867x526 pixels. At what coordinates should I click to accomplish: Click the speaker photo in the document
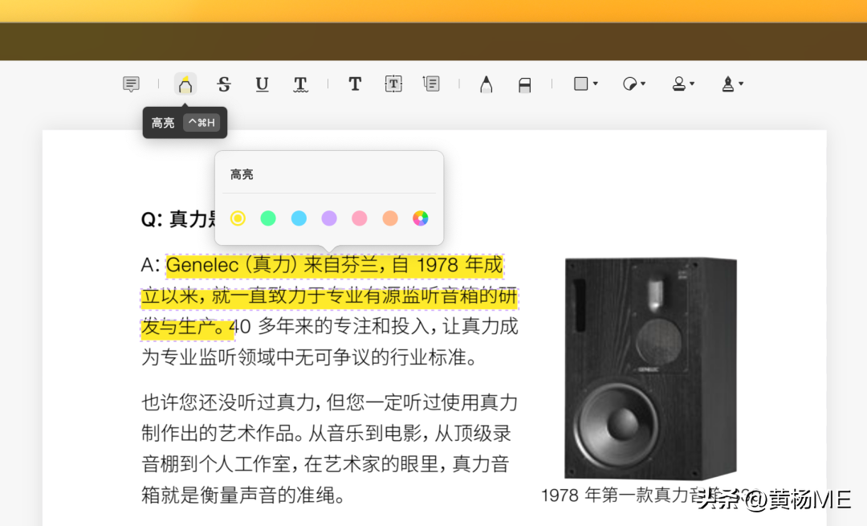click(651, 369)
